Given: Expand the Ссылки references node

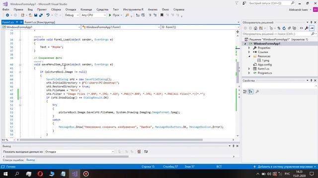Looking at the screenshot, I should (249, 52).
